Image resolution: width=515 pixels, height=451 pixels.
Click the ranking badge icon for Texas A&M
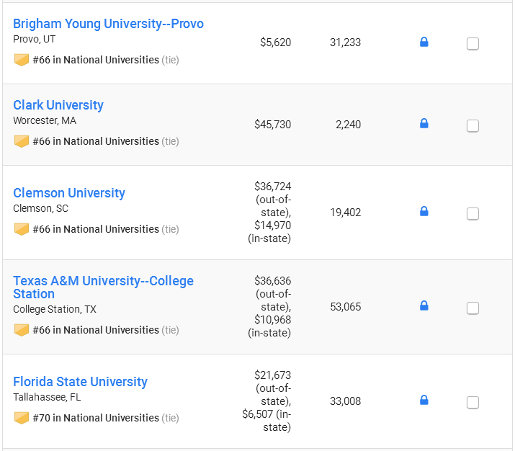[x=22, y=330]
